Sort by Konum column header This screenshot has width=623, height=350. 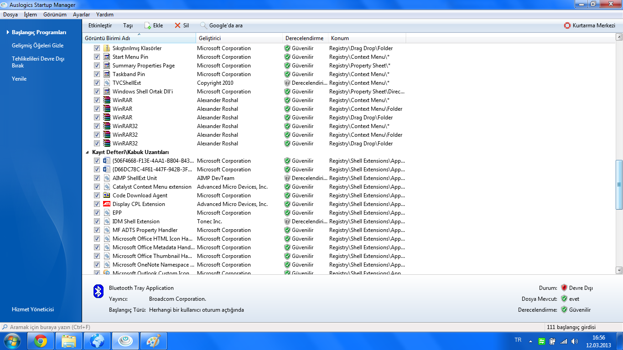point(367,38)
